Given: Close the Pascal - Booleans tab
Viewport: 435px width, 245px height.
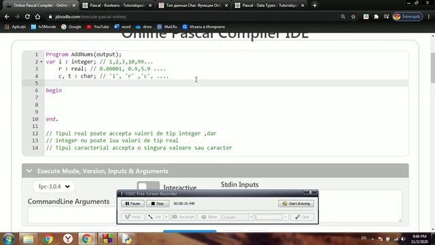Looking at the screenshot, I should tap(150, 5).
